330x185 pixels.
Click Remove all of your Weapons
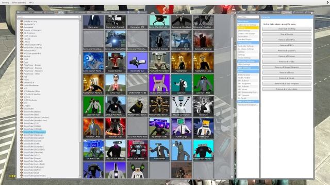click(287, 83)
